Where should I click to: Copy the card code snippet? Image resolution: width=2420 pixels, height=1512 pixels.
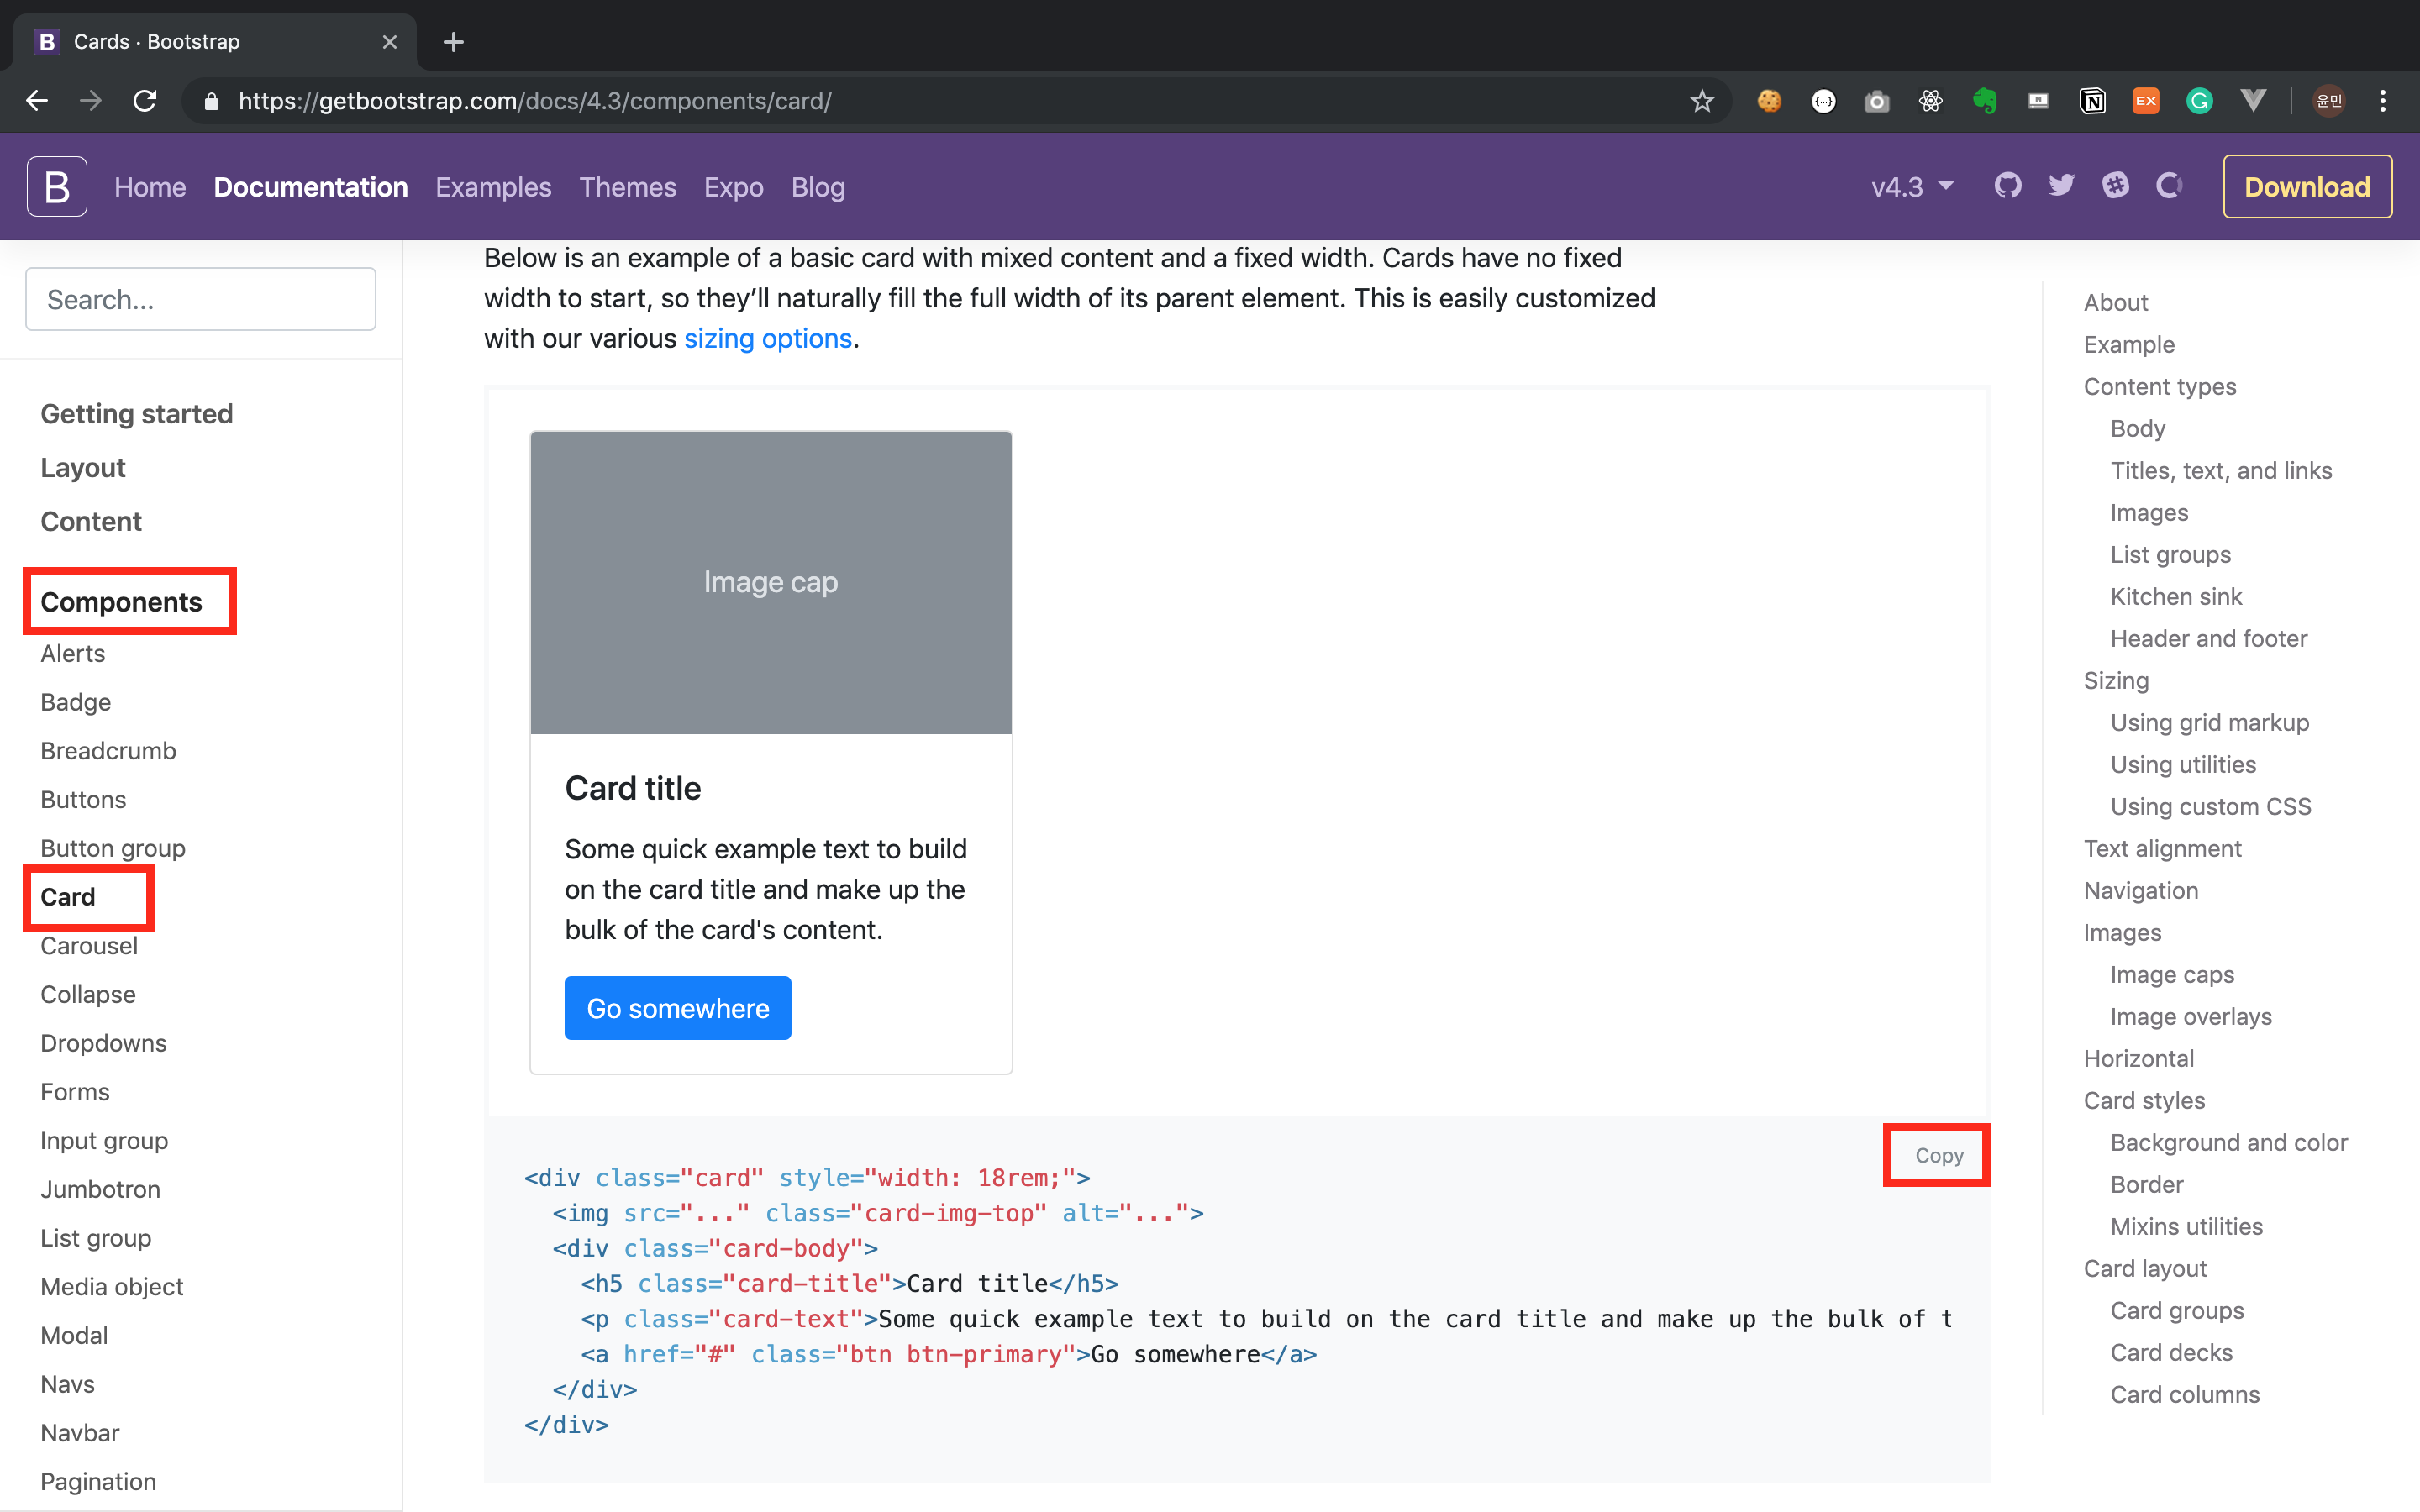1938,1155
